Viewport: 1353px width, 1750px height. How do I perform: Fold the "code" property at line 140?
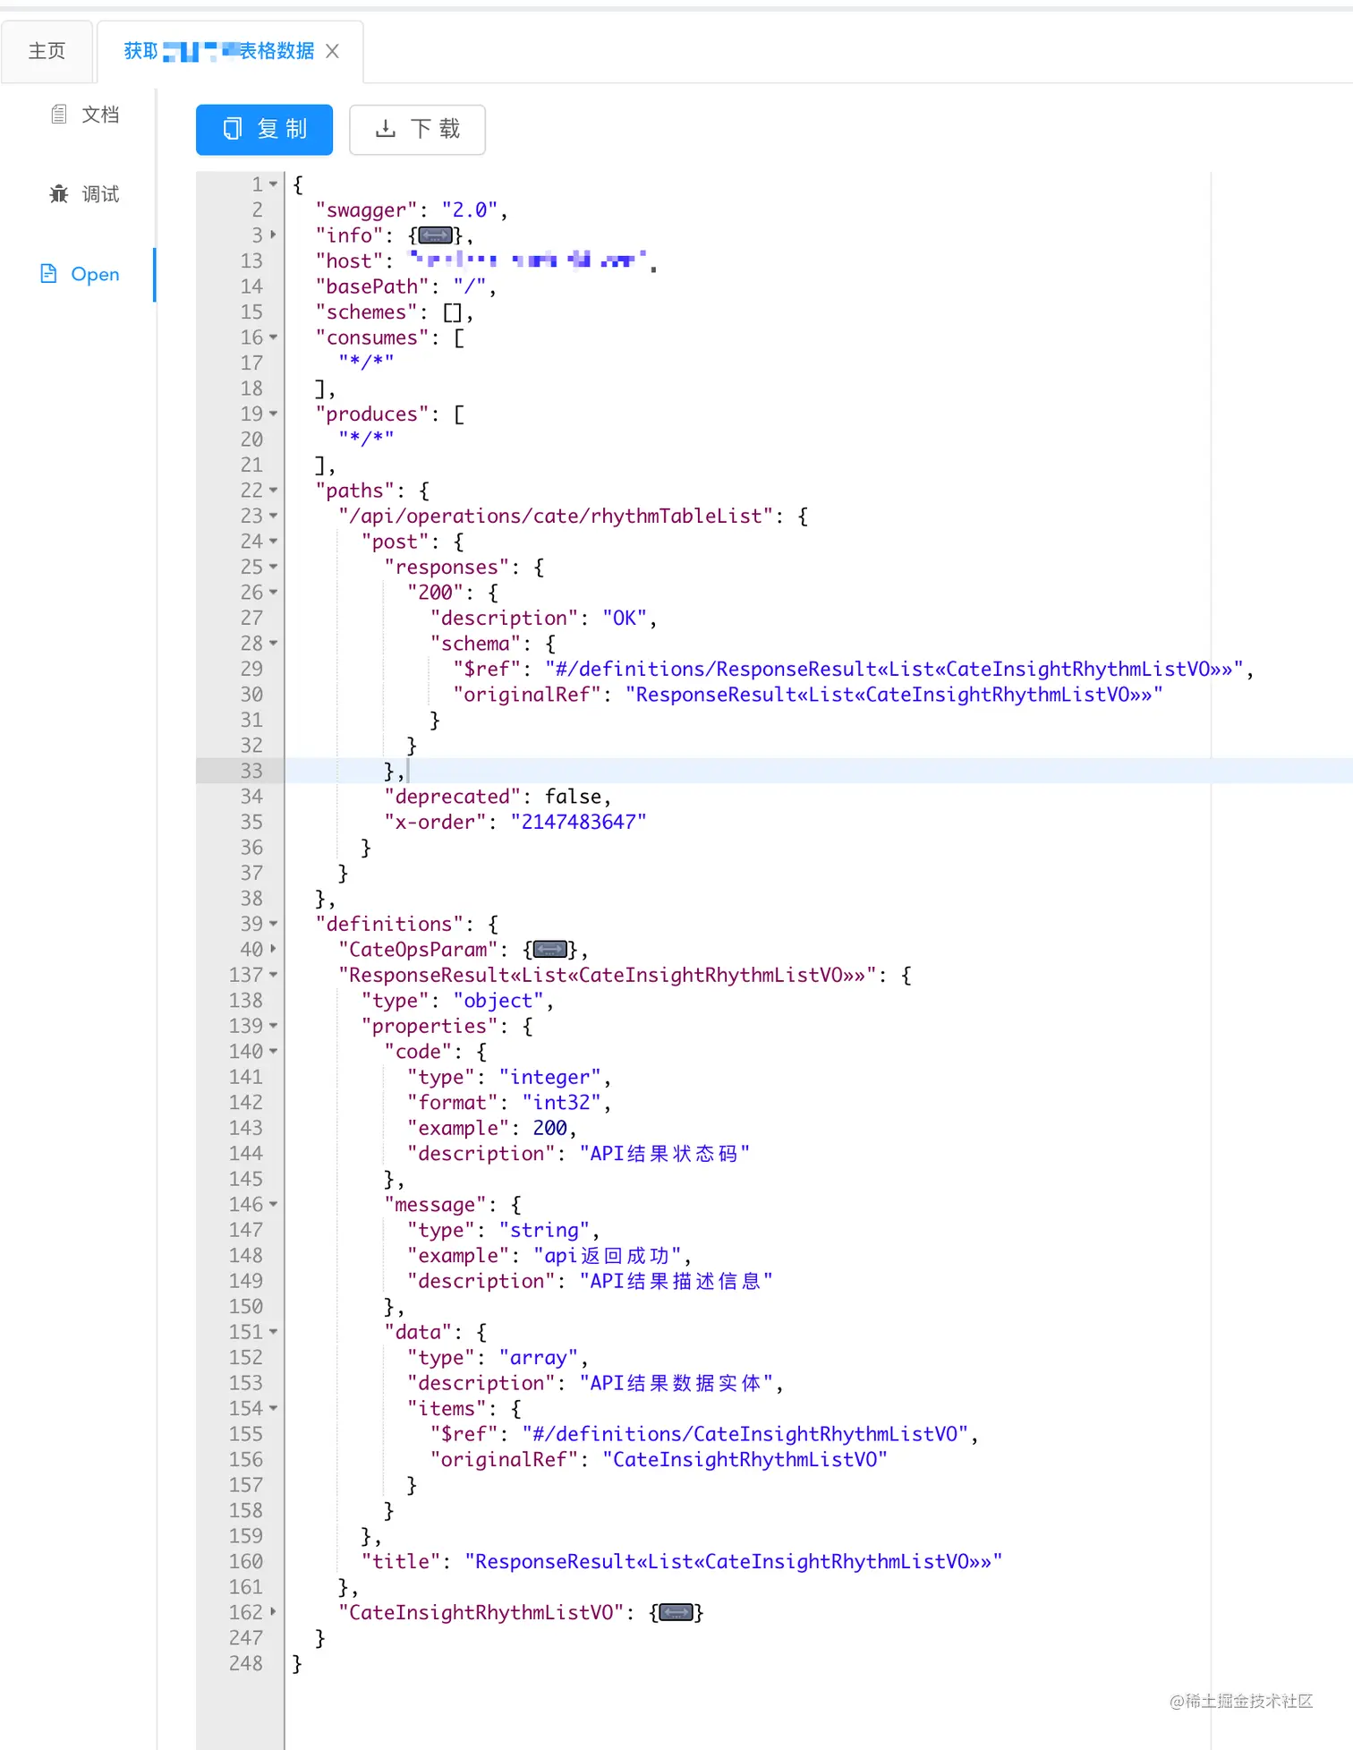pyautogui.click(x=273, y=1052)
